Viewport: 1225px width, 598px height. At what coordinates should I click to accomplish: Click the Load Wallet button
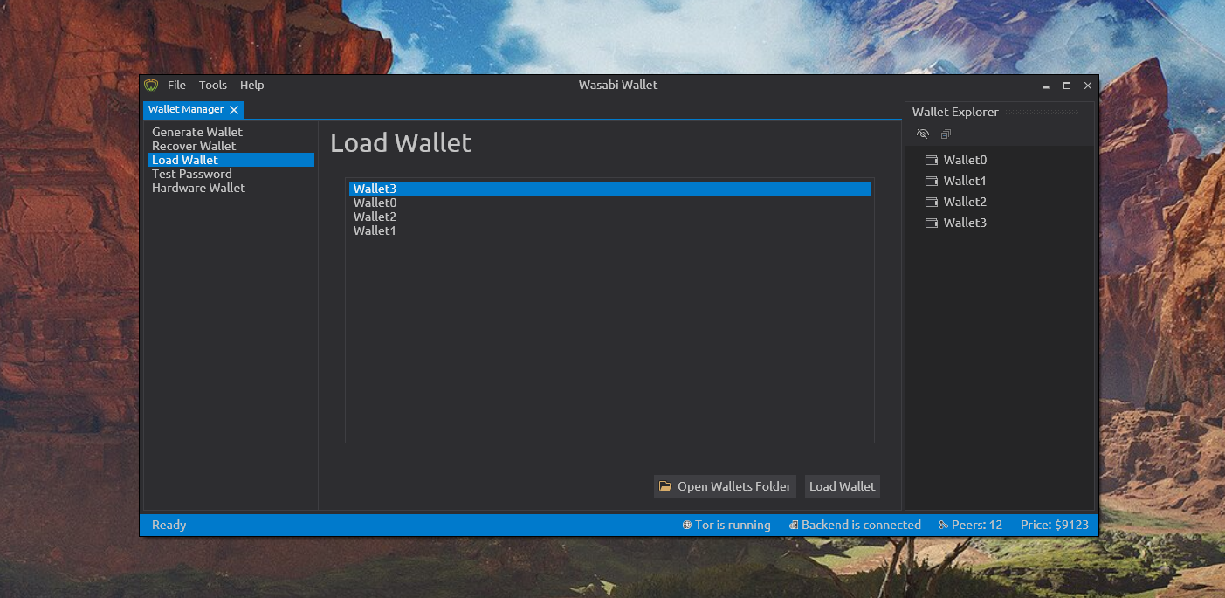[842, 486]
